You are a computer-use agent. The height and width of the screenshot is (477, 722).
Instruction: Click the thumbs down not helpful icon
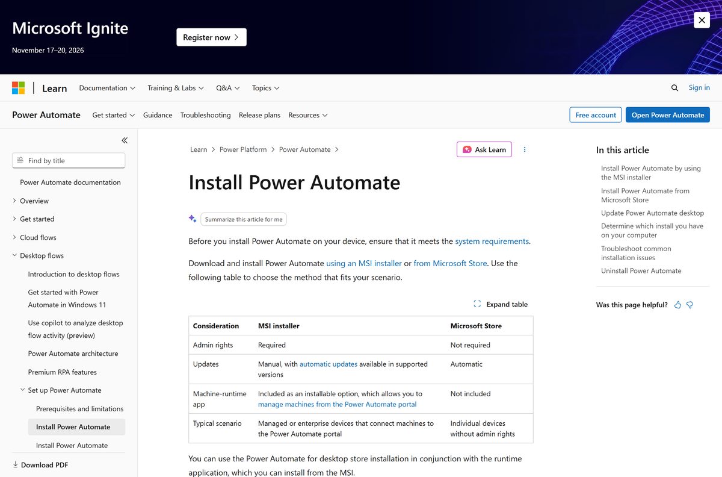(690, 305)
